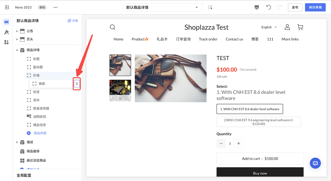The image size is (331, 181).
Task: Increase quantity with the plus button
Action: point(238,144)
